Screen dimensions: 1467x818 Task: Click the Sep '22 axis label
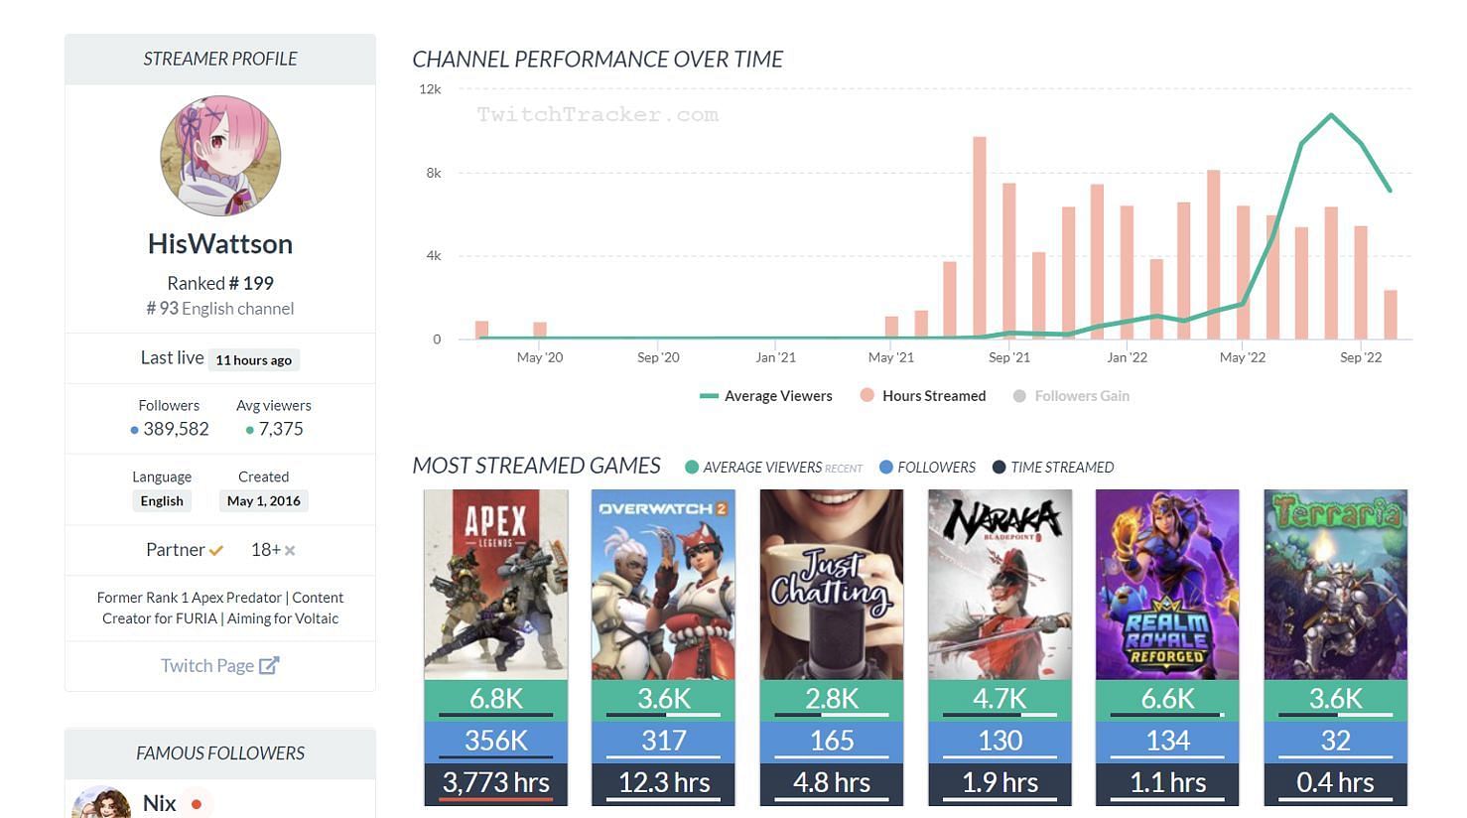point(1360,357)
